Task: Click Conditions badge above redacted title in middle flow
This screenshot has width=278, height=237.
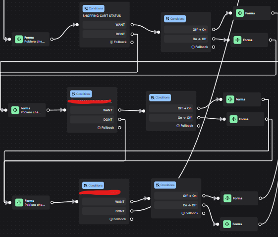Action: coord(81,94)
